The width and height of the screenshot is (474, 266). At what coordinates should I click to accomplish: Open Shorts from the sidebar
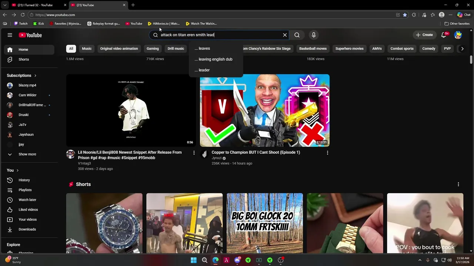tap(30, 59)
